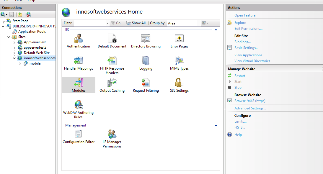This screenshot has height=174, width=323.
Task: Open Error Pages configuration
Action: click(179, 40)
